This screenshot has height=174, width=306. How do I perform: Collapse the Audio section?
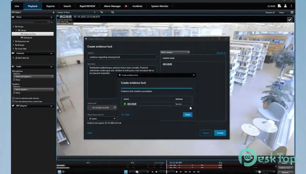tap(51, 67)
